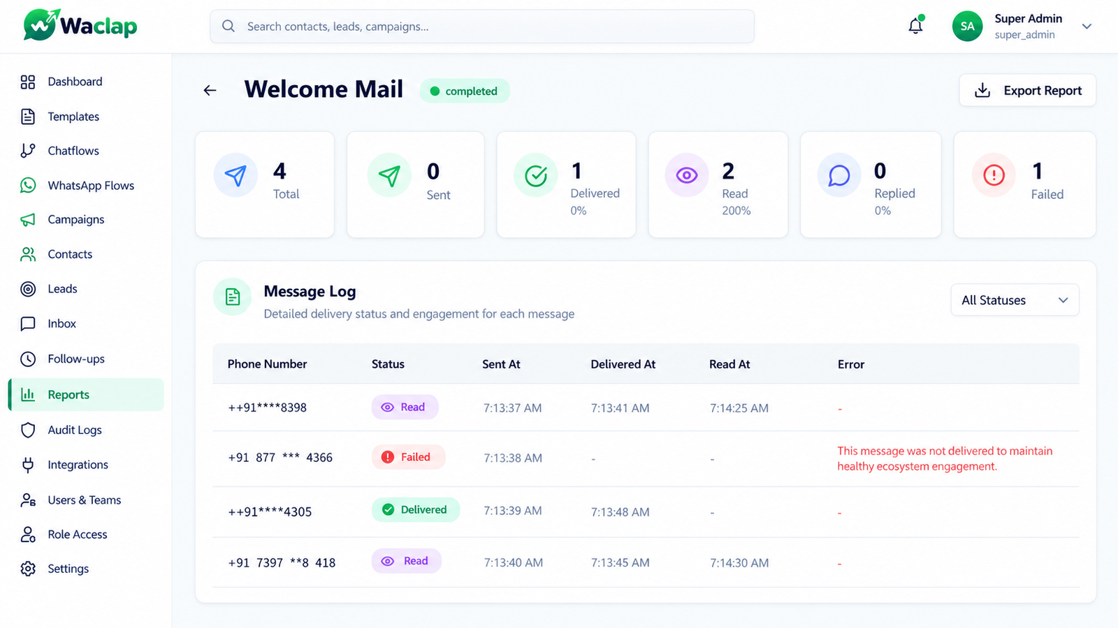This screenshot has height=628, width=1118.
Task: Go back using the left arrow
Action: [210, 90]
